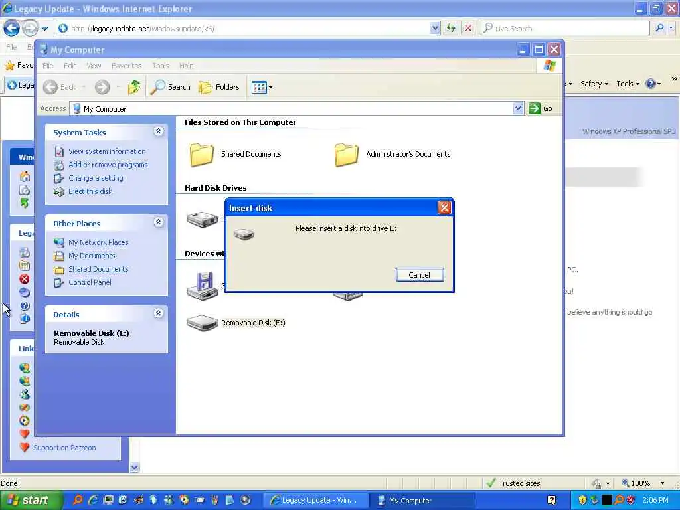Collapse the System Tasks panel

tap(159, 131)
